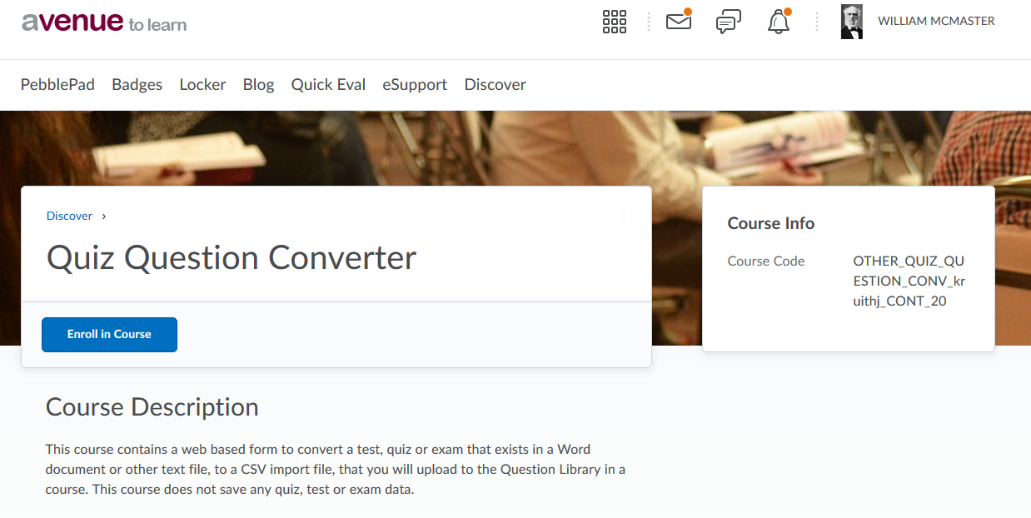
Task: Click the Course Code label
Action: click(766, 261)
